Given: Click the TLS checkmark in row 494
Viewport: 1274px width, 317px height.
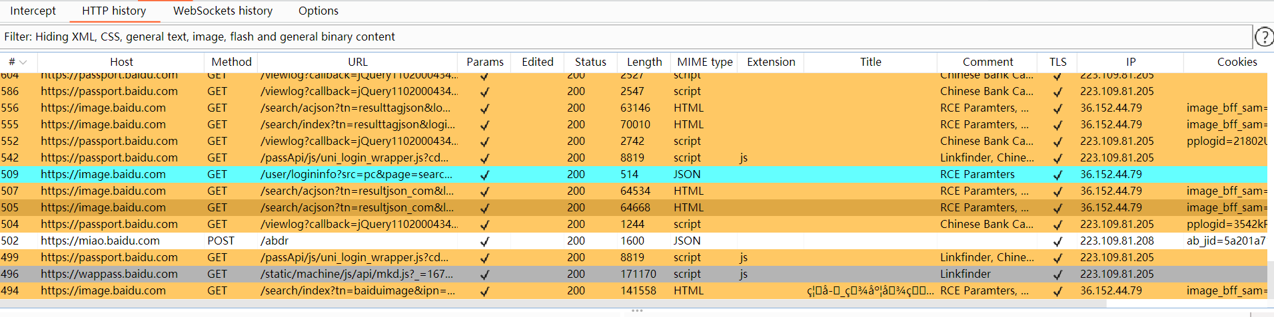Looking at the screenshot, I should tap(1057, 291).
